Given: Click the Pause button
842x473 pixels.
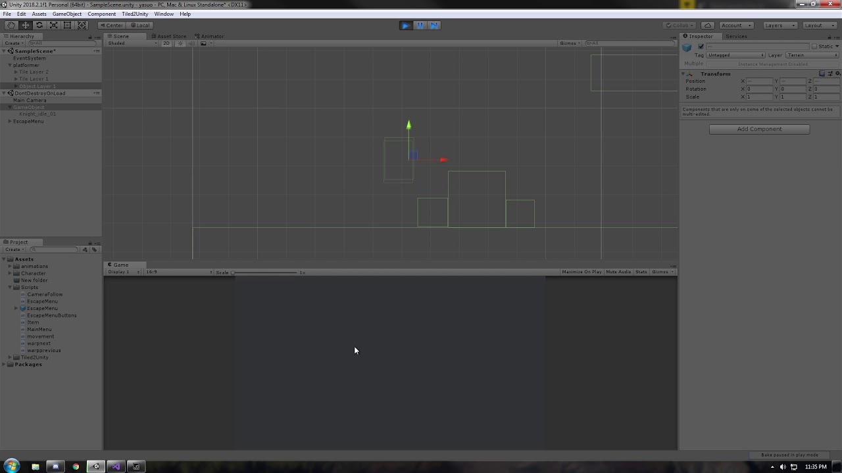Looking at the screenshot, I should (420, 25).
